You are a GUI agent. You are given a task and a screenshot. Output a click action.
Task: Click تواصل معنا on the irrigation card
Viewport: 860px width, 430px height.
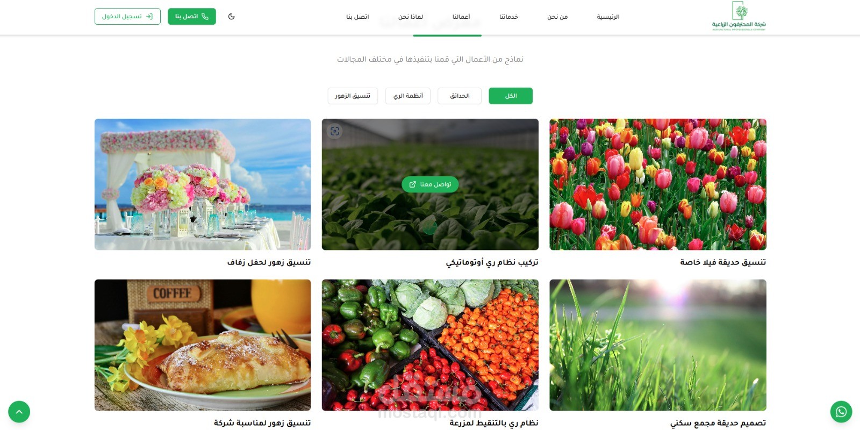click(430, 184)
